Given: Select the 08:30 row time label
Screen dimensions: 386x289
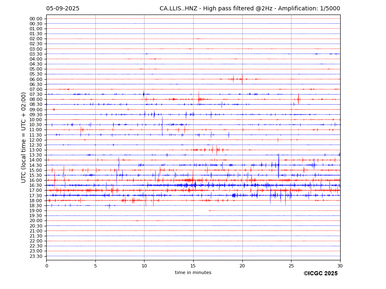Looking at the screenshot, I should [36, 105].
